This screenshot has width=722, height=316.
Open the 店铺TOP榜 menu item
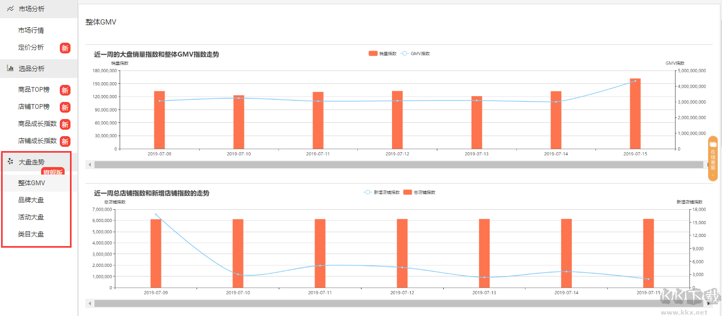click(34, 107)
